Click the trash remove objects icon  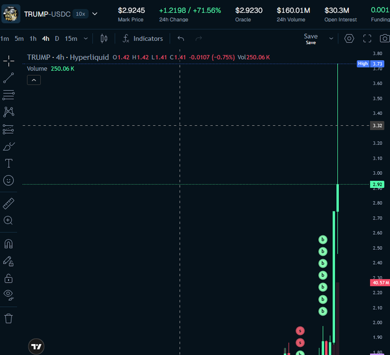coord(9,318)
